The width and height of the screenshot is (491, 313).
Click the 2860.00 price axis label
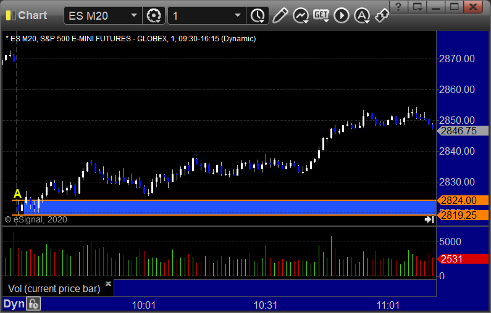click(457, 90)
